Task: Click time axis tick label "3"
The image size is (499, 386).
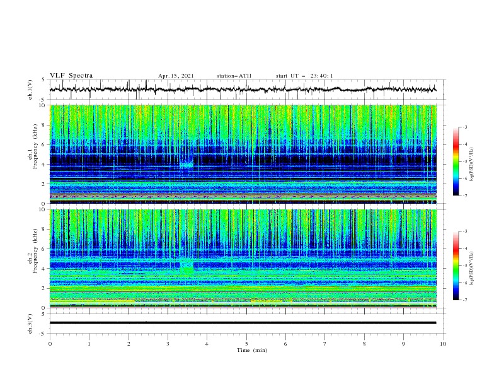Action: (168, 344)
